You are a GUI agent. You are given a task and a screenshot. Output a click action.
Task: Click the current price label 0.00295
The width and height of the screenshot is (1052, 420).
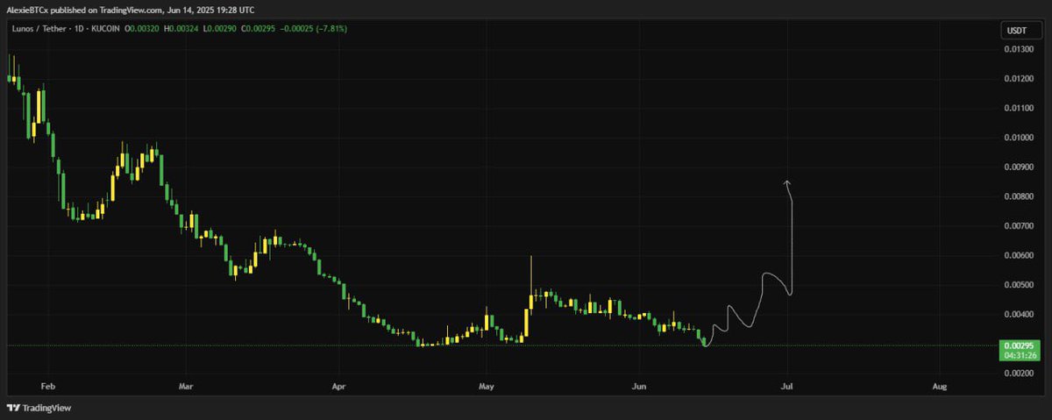click(1020, 345)
